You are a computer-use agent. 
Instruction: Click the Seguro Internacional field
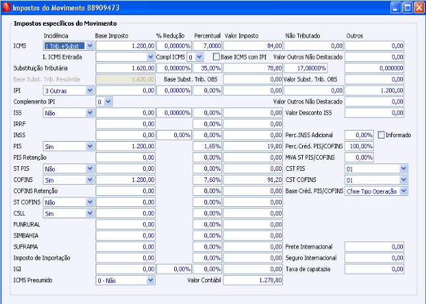click(x=375, y=258)
